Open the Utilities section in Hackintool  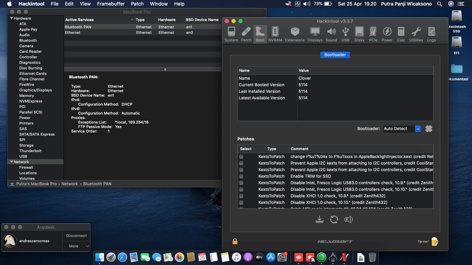(416, 35)
